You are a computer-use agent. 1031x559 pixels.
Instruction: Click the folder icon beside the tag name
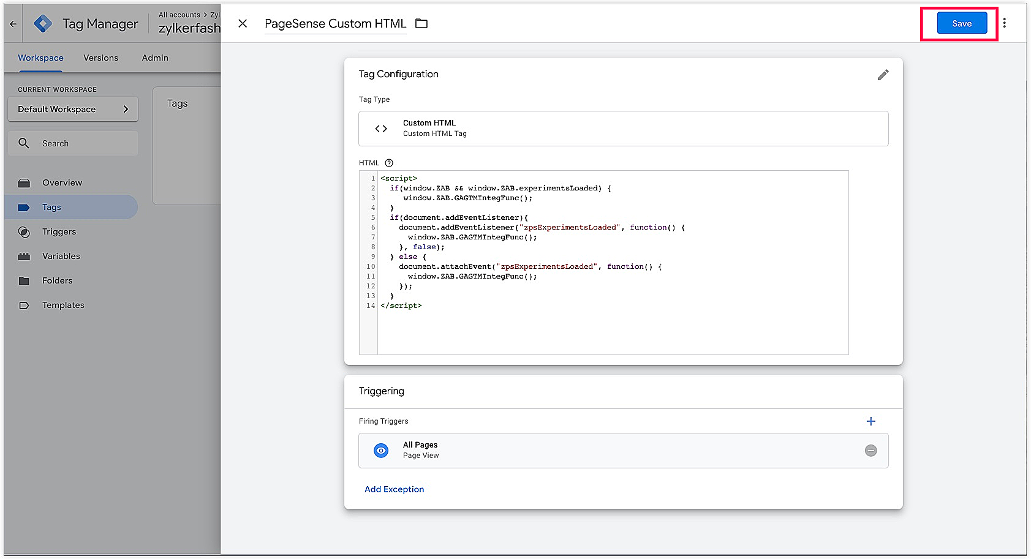[x=421, y=24]
